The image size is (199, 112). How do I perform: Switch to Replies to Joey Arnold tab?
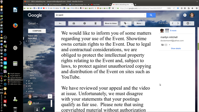pyautogui.click(x=36, y=5)
